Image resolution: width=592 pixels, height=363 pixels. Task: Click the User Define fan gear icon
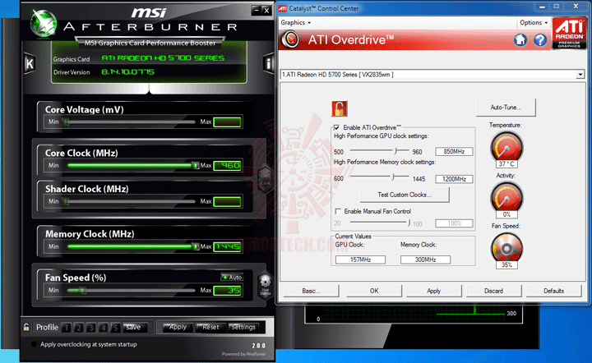click(265, 285)
